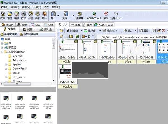Click the red X delete icon
The image size is (168, 124).
164,31
